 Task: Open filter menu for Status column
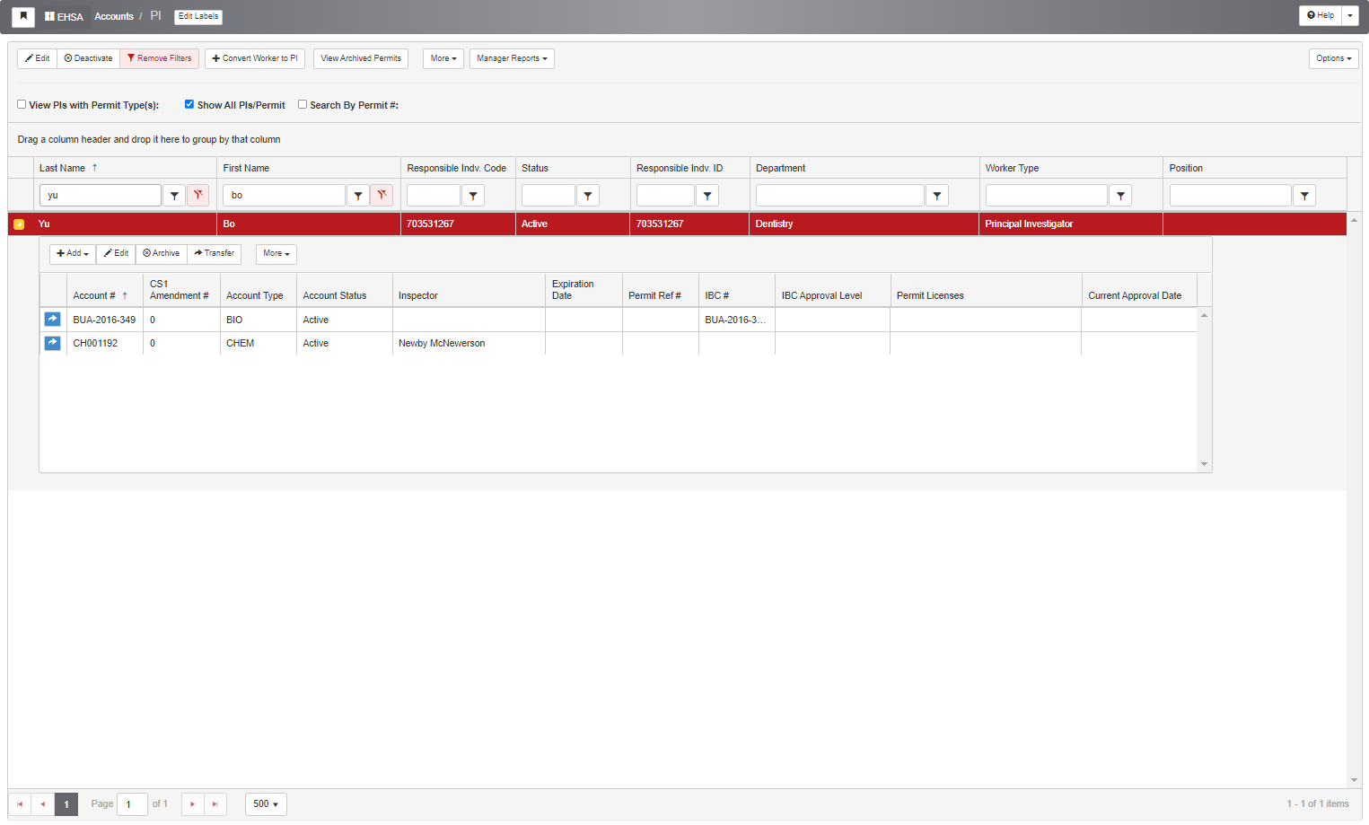(588, 195)
